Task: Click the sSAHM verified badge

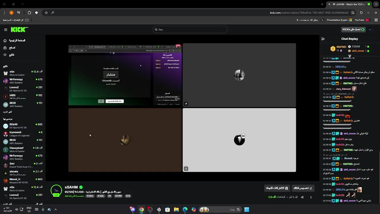Action: click(81, 187)
